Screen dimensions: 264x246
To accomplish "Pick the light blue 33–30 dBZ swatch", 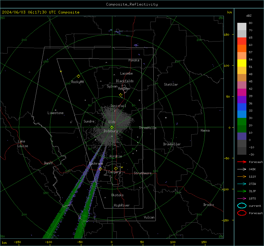I will 242,114.
